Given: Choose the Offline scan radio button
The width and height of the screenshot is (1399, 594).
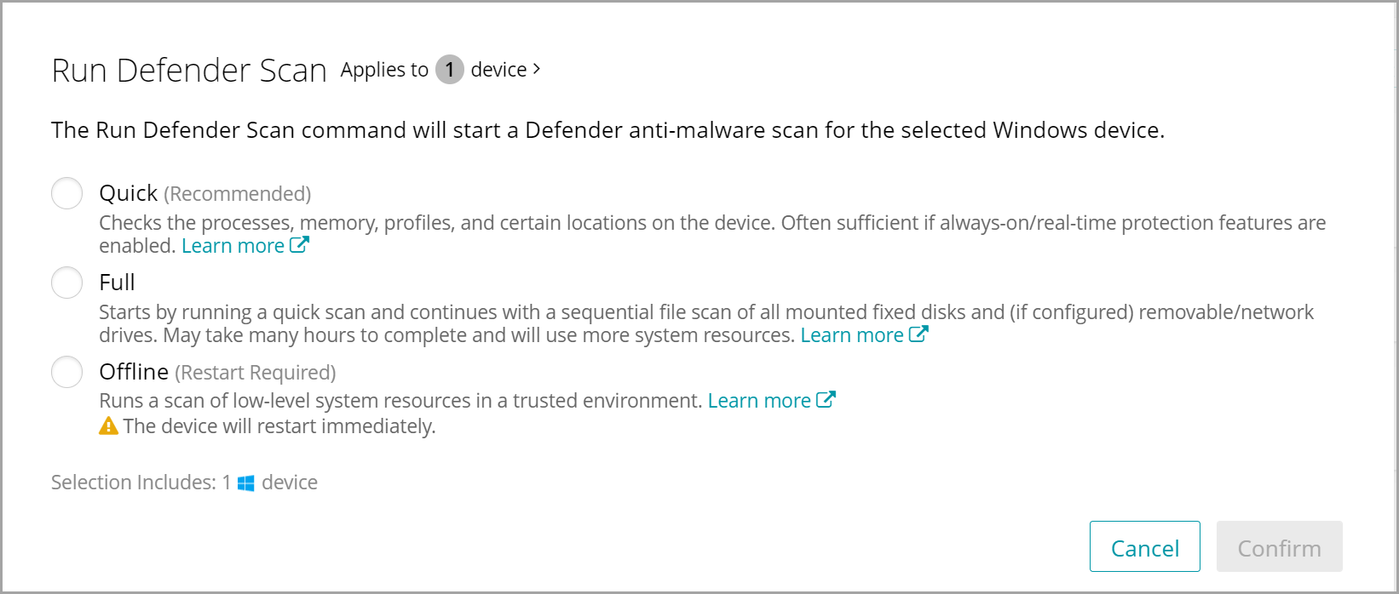Looking at the screenshot, I should pyautogui.click(x=66, y=372).
